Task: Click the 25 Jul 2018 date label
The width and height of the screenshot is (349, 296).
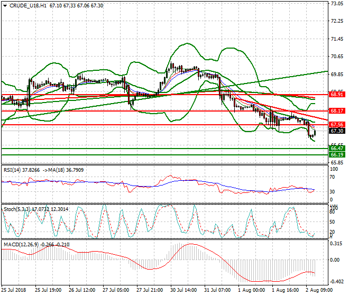Action: 14,290
